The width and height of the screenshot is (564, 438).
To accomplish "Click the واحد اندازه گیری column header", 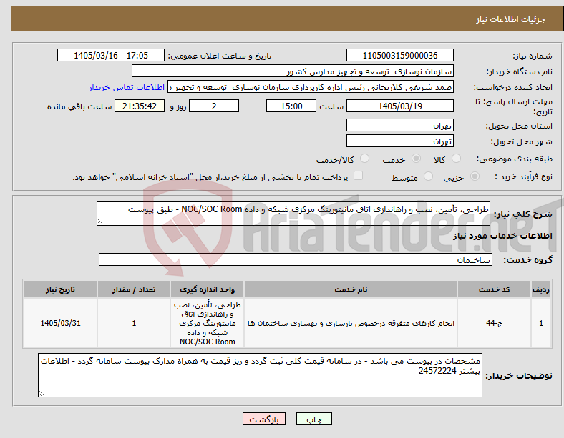I will 207,289.
